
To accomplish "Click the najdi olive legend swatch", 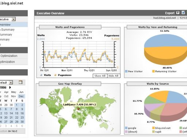I will click(x=153, y=132).
